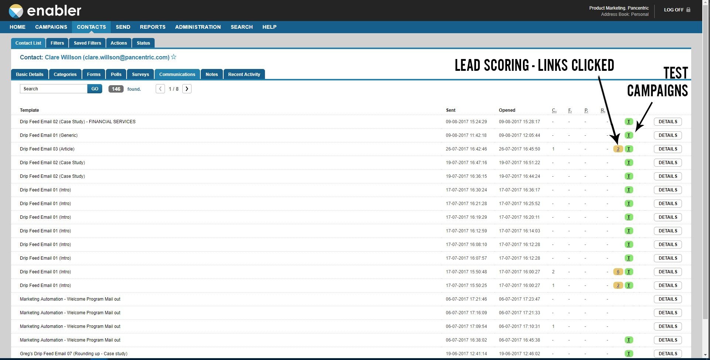
Task: Click green T badge on FINANCIAL SERVICES row
Action: click(629, 122)
